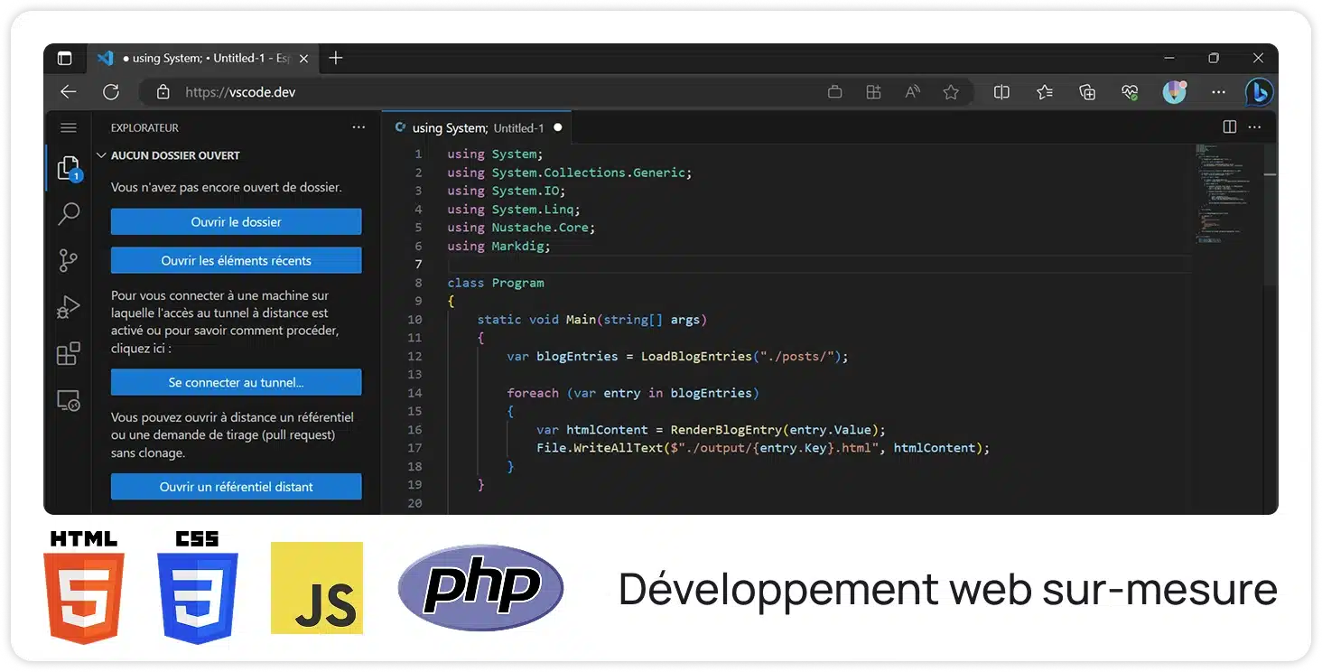1322x672 pixels.
Task: Click the 'class Program' code line
Action: (496, 283)
